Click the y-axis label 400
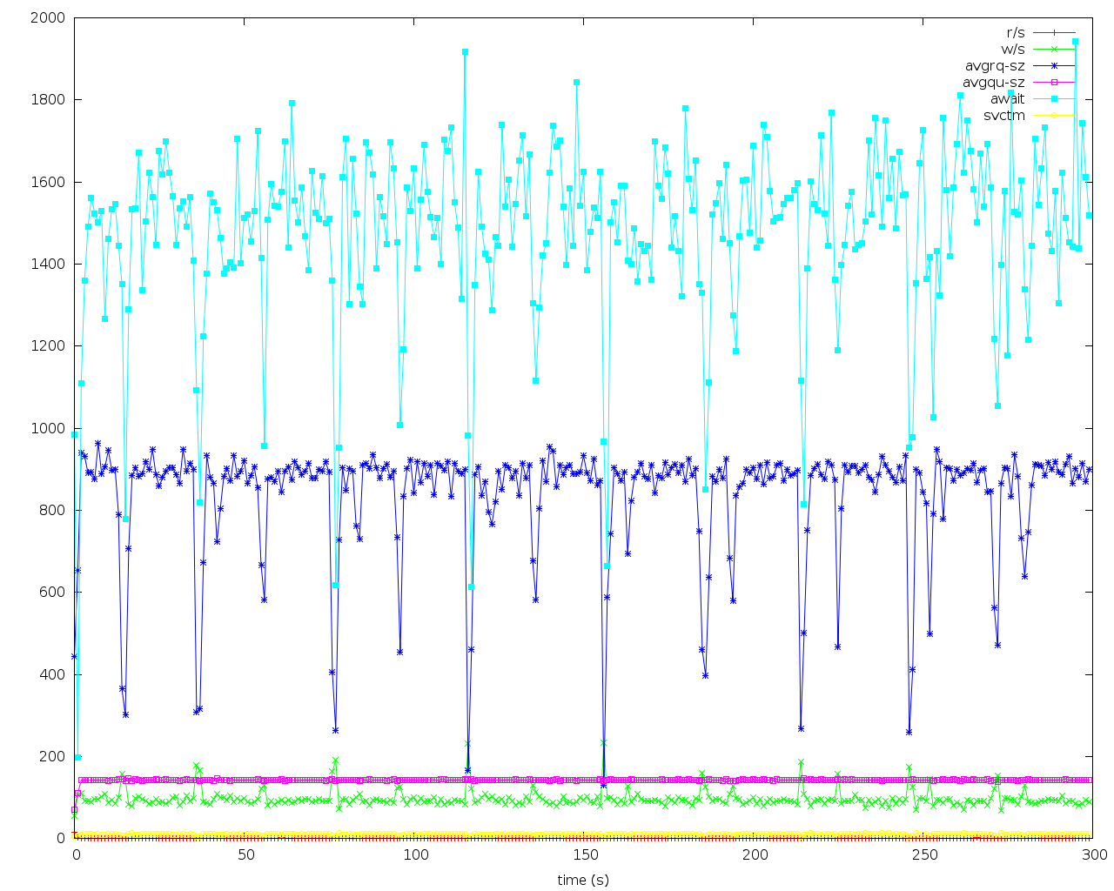This screenshot has height=891, width=1114. click(x=52, y=674)
